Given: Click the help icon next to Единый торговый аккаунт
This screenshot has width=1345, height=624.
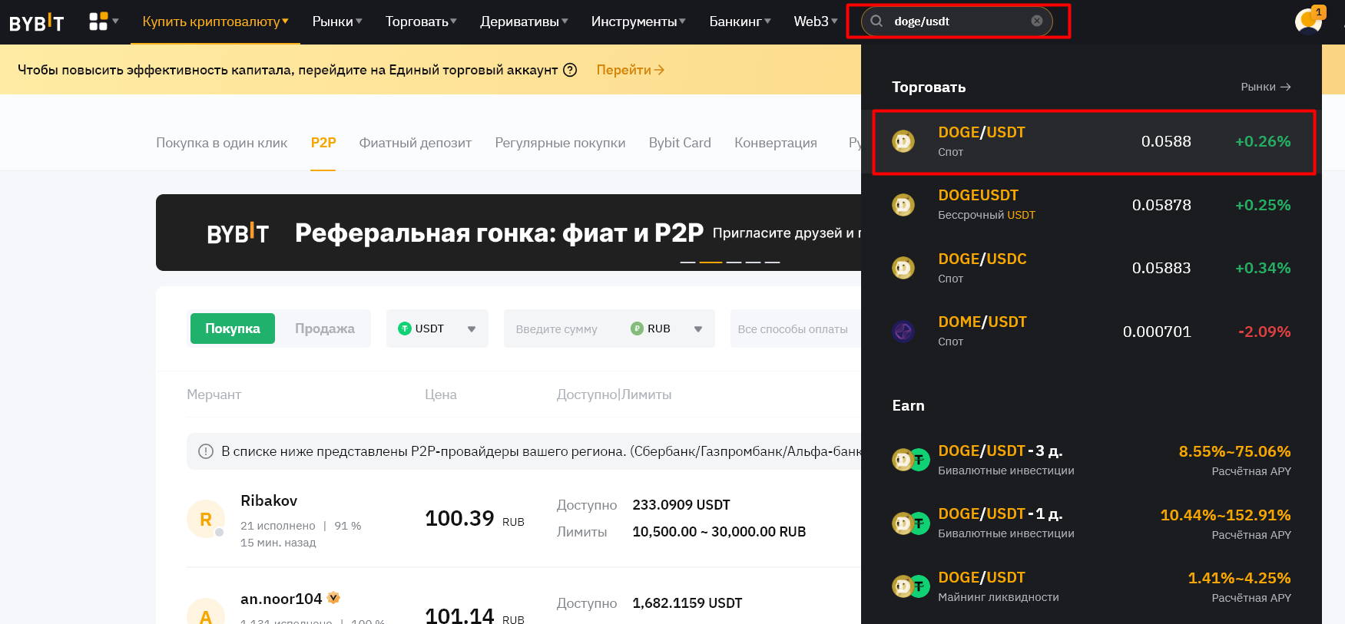Looking at the screenshot, I should (570, 70).
